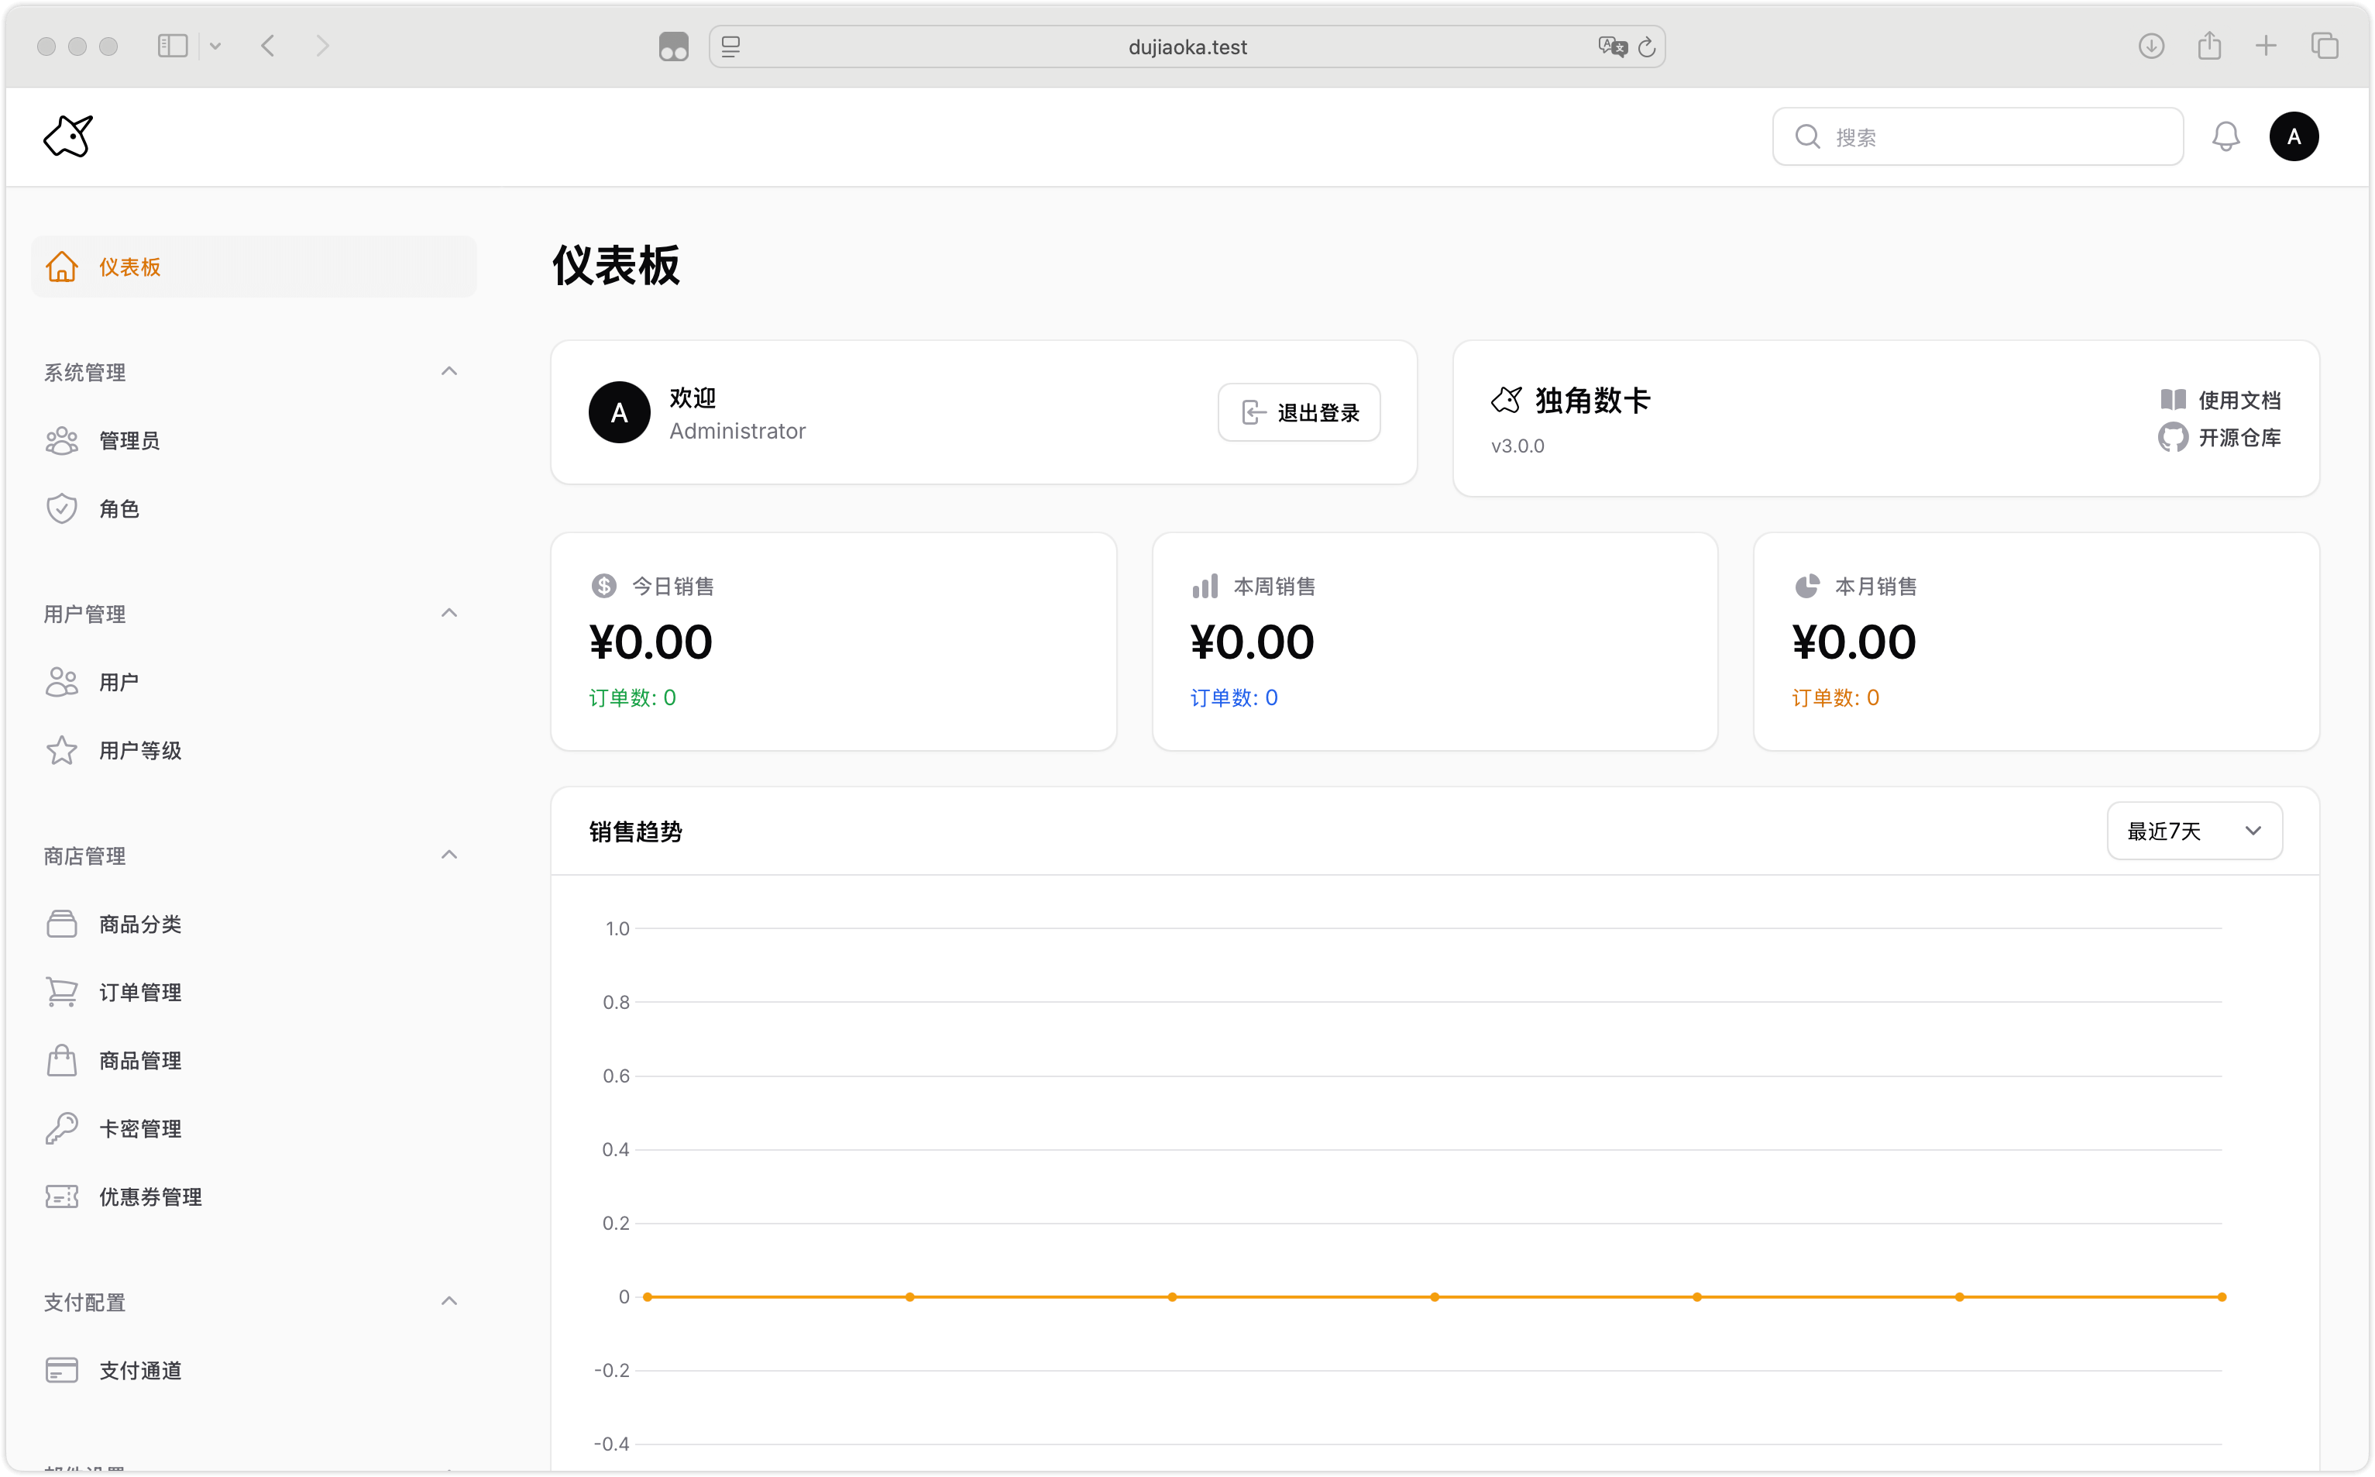Click the translate icon in address bar
Screen dimensions: 2375x1477
[x=1612, y=46]
